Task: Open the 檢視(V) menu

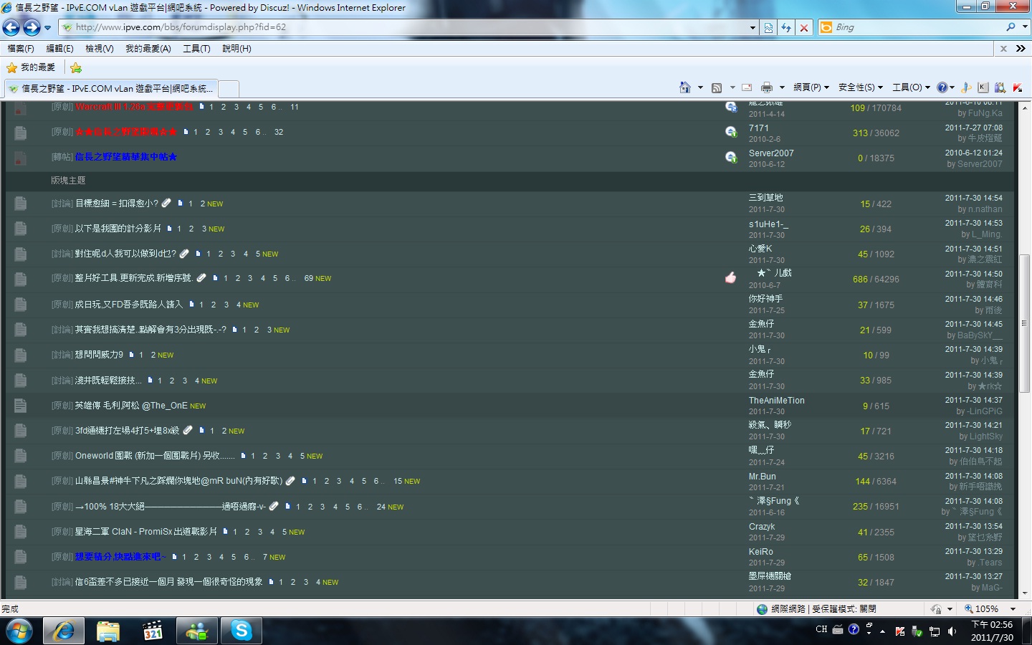Action: click(x=100, y=49)
